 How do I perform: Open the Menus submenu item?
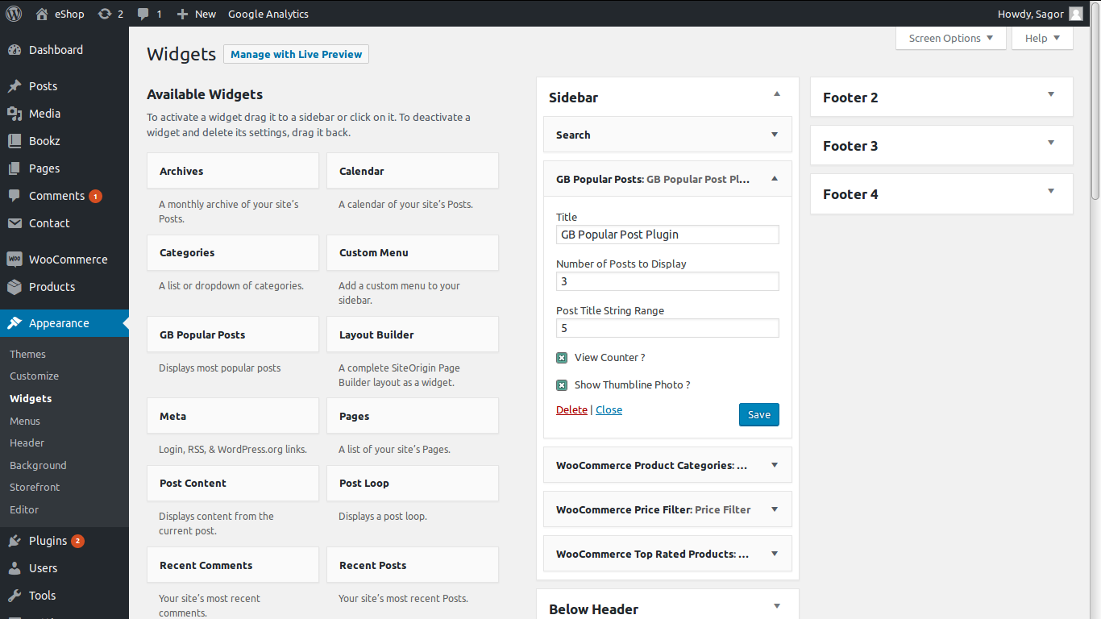point(25,421)
